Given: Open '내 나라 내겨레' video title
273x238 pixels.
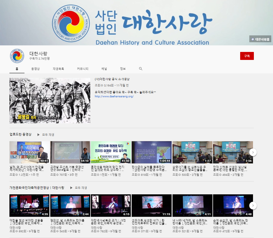Looking at the screenshot, I should tap(190, 222).
